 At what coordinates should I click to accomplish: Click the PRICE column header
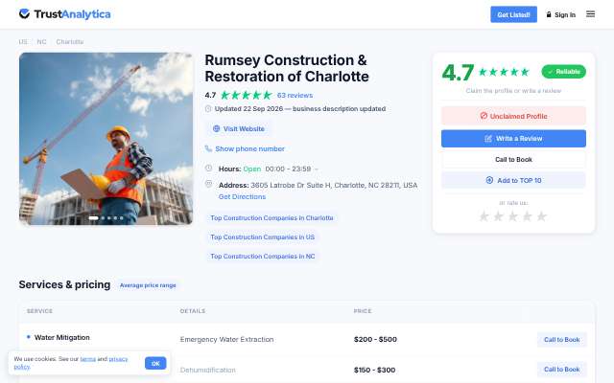point(363,311)
